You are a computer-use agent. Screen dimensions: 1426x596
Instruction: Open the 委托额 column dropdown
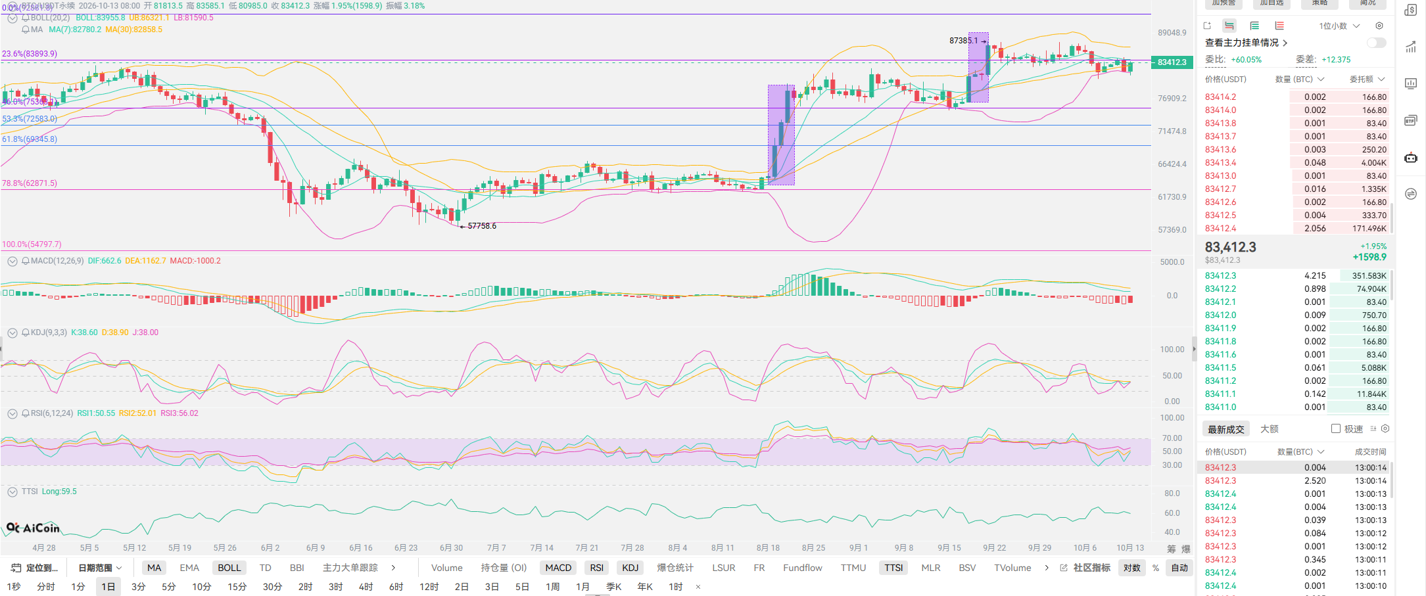[x=1367, y=79]
